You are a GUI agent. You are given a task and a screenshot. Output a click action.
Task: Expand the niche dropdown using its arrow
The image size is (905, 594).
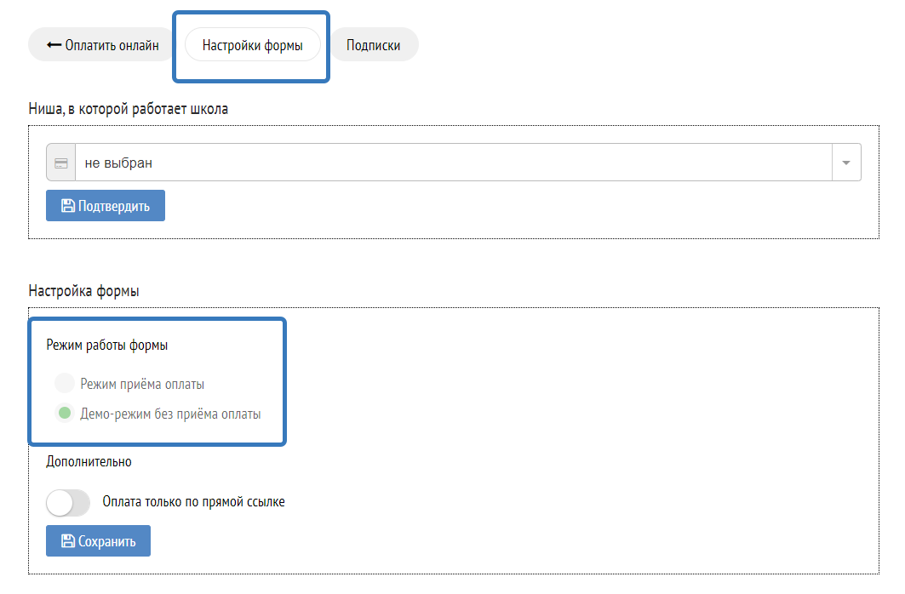[x=846, y=163]
